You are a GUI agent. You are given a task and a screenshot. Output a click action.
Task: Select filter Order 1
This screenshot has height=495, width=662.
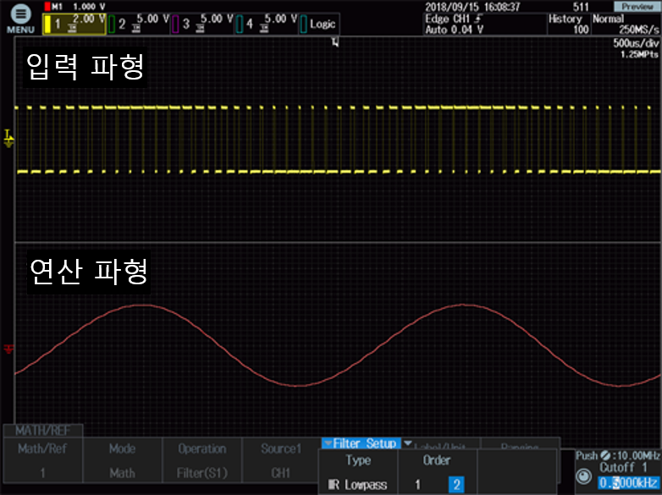point(417,484)
